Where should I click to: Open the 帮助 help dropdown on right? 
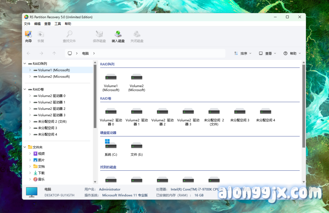(x=292, y=53)
